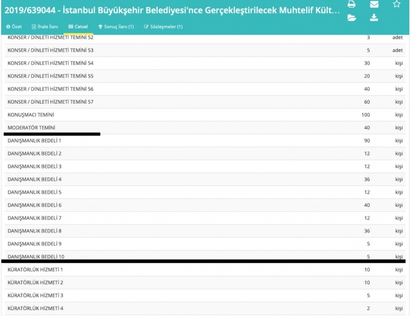Mark tender with the star favorite icon

click(397, 4)
